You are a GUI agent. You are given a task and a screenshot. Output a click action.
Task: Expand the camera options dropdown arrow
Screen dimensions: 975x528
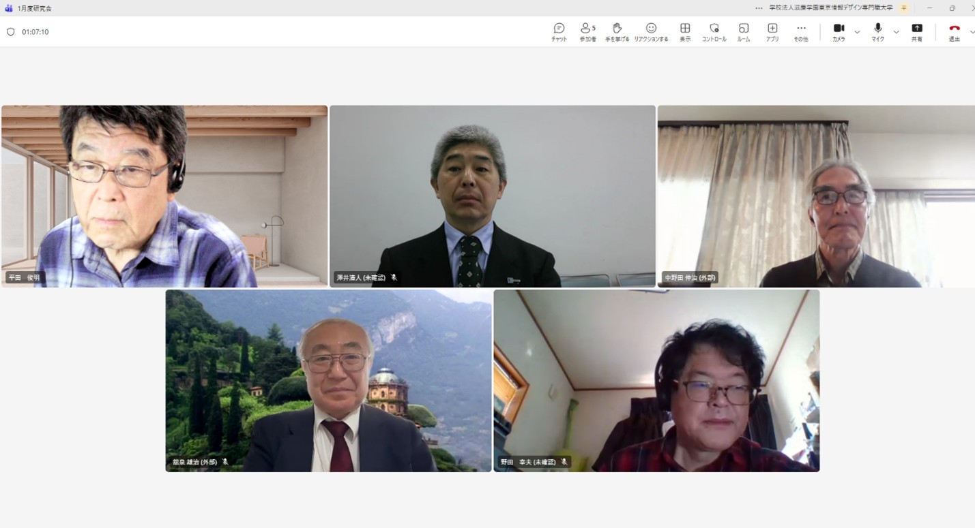(x=857, y=32)
